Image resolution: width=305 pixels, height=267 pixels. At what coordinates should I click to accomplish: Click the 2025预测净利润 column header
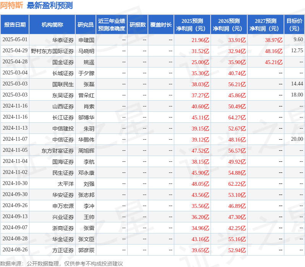(x=192, y=25)
